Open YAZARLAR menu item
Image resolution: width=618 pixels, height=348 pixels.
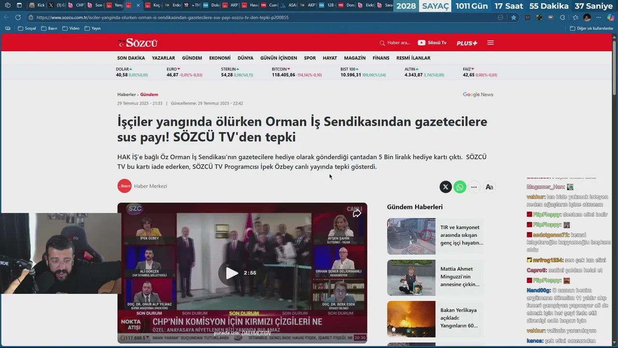[164, 58]
